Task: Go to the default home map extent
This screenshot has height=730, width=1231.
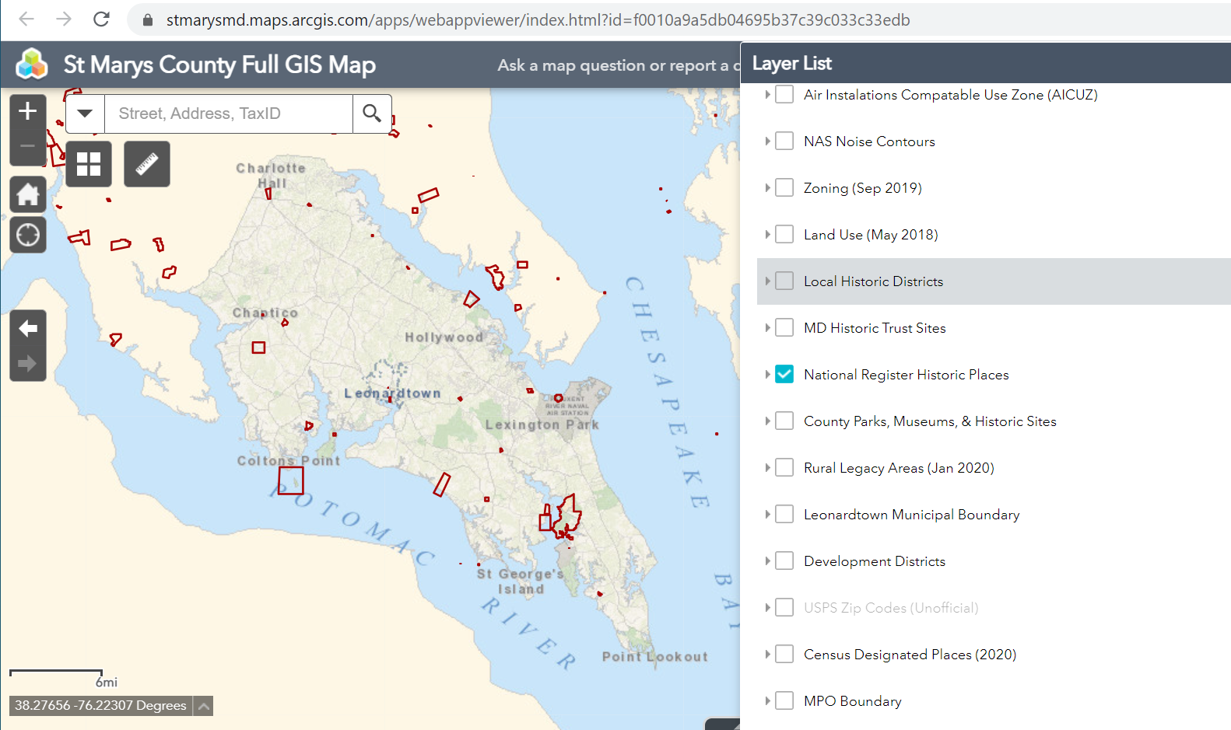Action: click(x=28, y=194)
